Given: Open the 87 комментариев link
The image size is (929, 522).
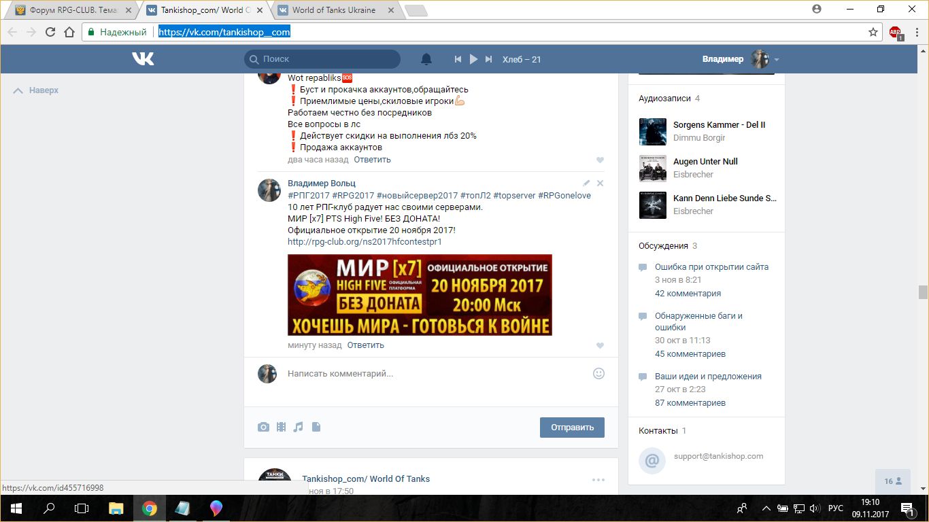Looking at the screenshot, I should (690, 403).
